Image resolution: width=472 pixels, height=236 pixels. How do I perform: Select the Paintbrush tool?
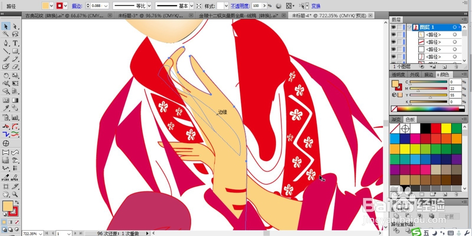(x=6, y=59)
